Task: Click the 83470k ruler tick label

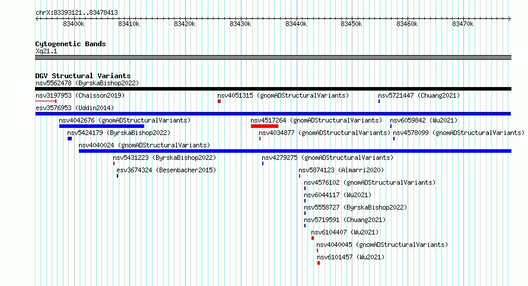Action: pyautogui.click(x=463, y=24)
